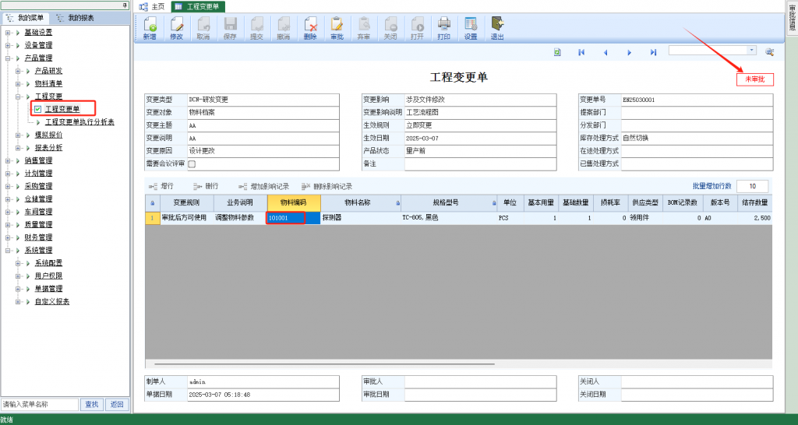Image resolution: width=798 pixels, height=425 pixels.
Task: Click the 未审批 status label
Action: click(x=754, y=79)
